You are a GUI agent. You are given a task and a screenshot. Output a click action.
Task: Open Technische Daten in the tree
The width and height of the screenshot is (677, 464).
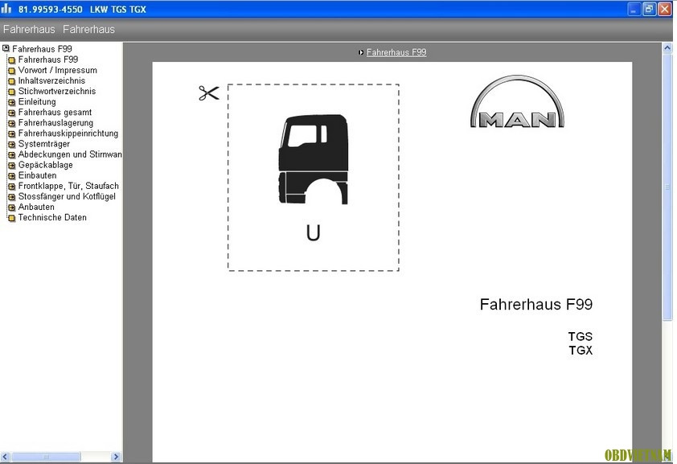pos(52,217)
